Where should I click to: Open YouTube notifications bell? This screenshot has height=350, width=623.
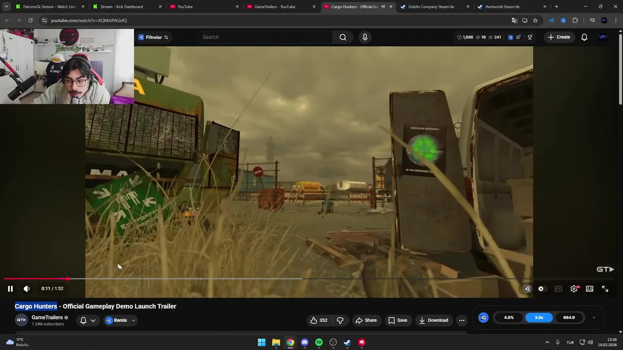[x=585, y=37]
